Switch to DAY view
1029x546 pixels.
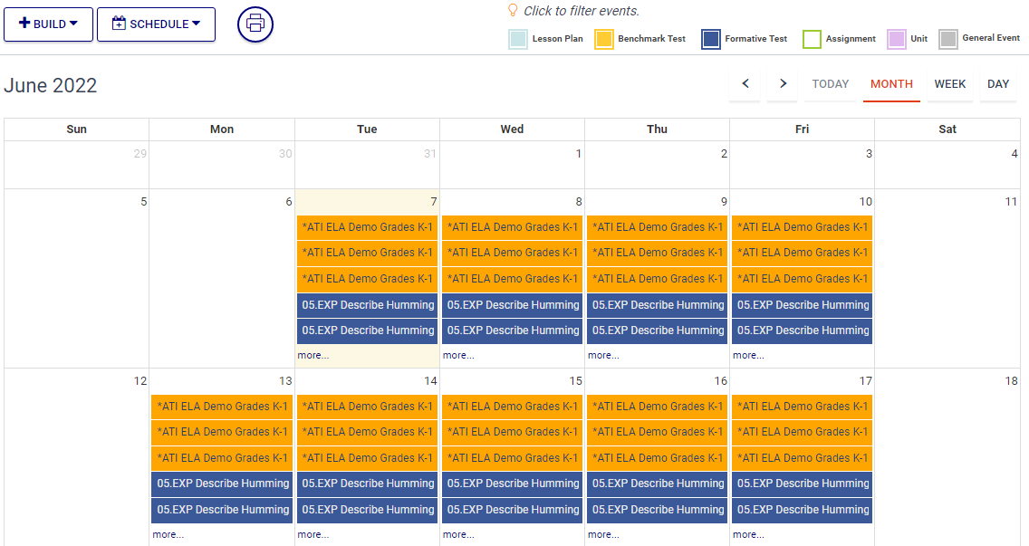tap(997, 84)
